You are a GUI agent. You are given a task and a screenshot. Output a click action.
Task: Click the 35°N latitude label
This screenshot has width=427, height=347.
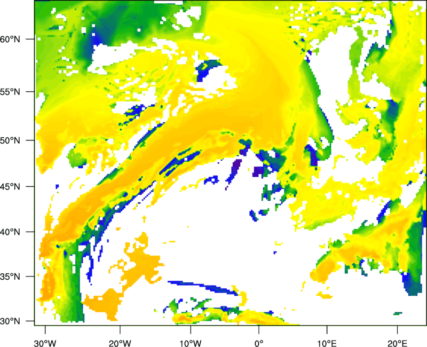tap(10, 277)
